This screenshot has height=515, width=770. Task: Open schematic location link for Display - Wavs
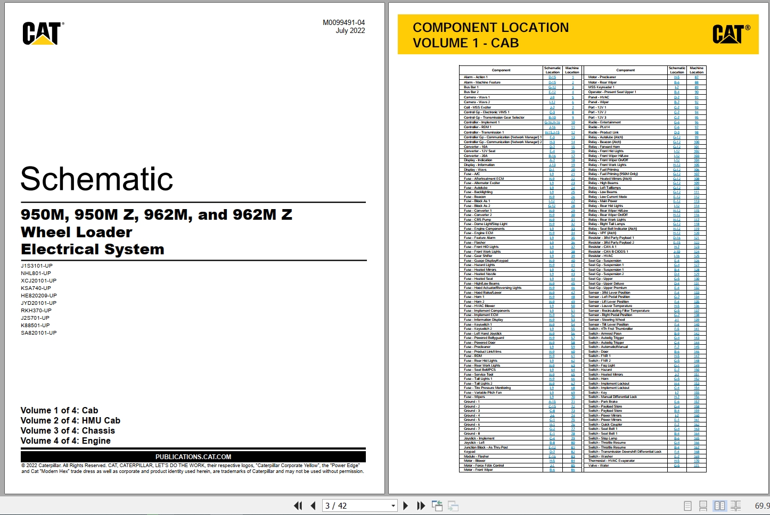[552, 170]
